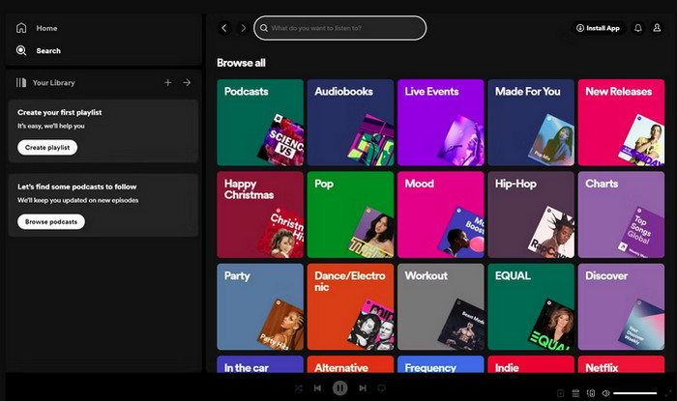This screenshot has width=677, height=401.
Task: Click the plus icon in Your Library
Action: [x=167, y=83]
